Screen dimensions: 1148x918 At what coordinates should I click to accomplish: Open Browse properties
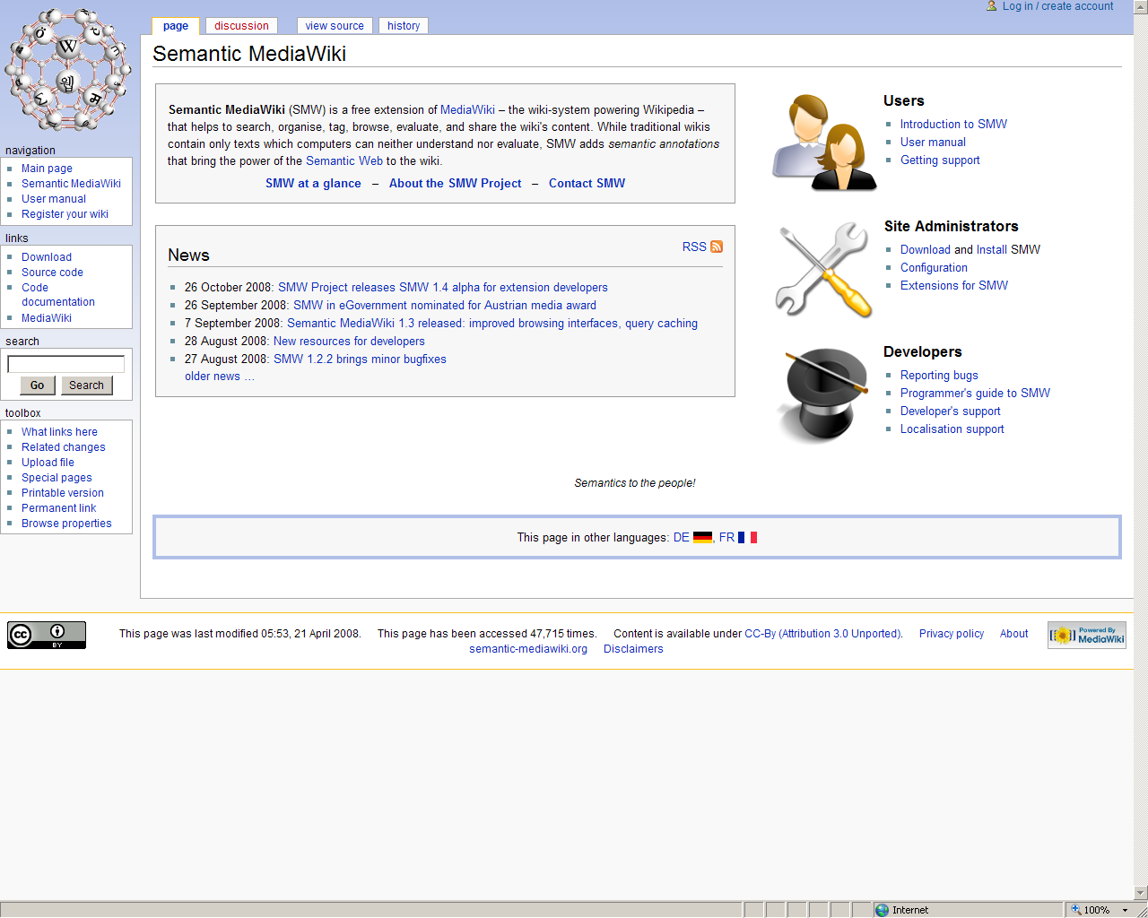66,524
